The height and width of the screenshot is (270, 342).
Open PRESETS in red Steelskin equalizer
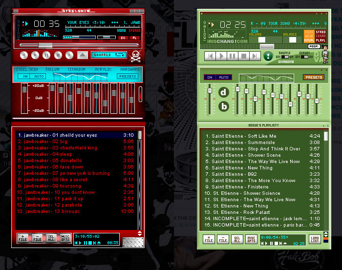coord(128,77)
